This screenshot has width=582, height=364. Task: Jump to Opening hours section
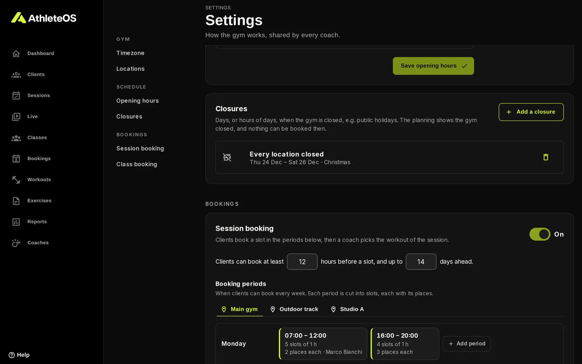click(137, 101)
